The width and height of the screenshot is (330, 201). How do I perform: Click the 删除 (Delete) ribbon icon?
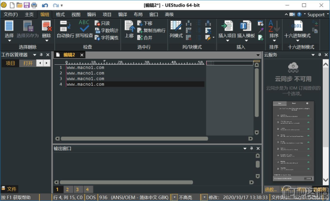pos(47,26)
